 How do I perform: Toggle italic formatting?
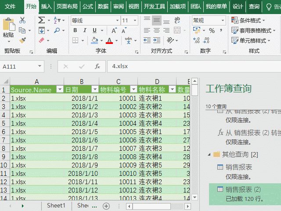[x=85, y=30]
